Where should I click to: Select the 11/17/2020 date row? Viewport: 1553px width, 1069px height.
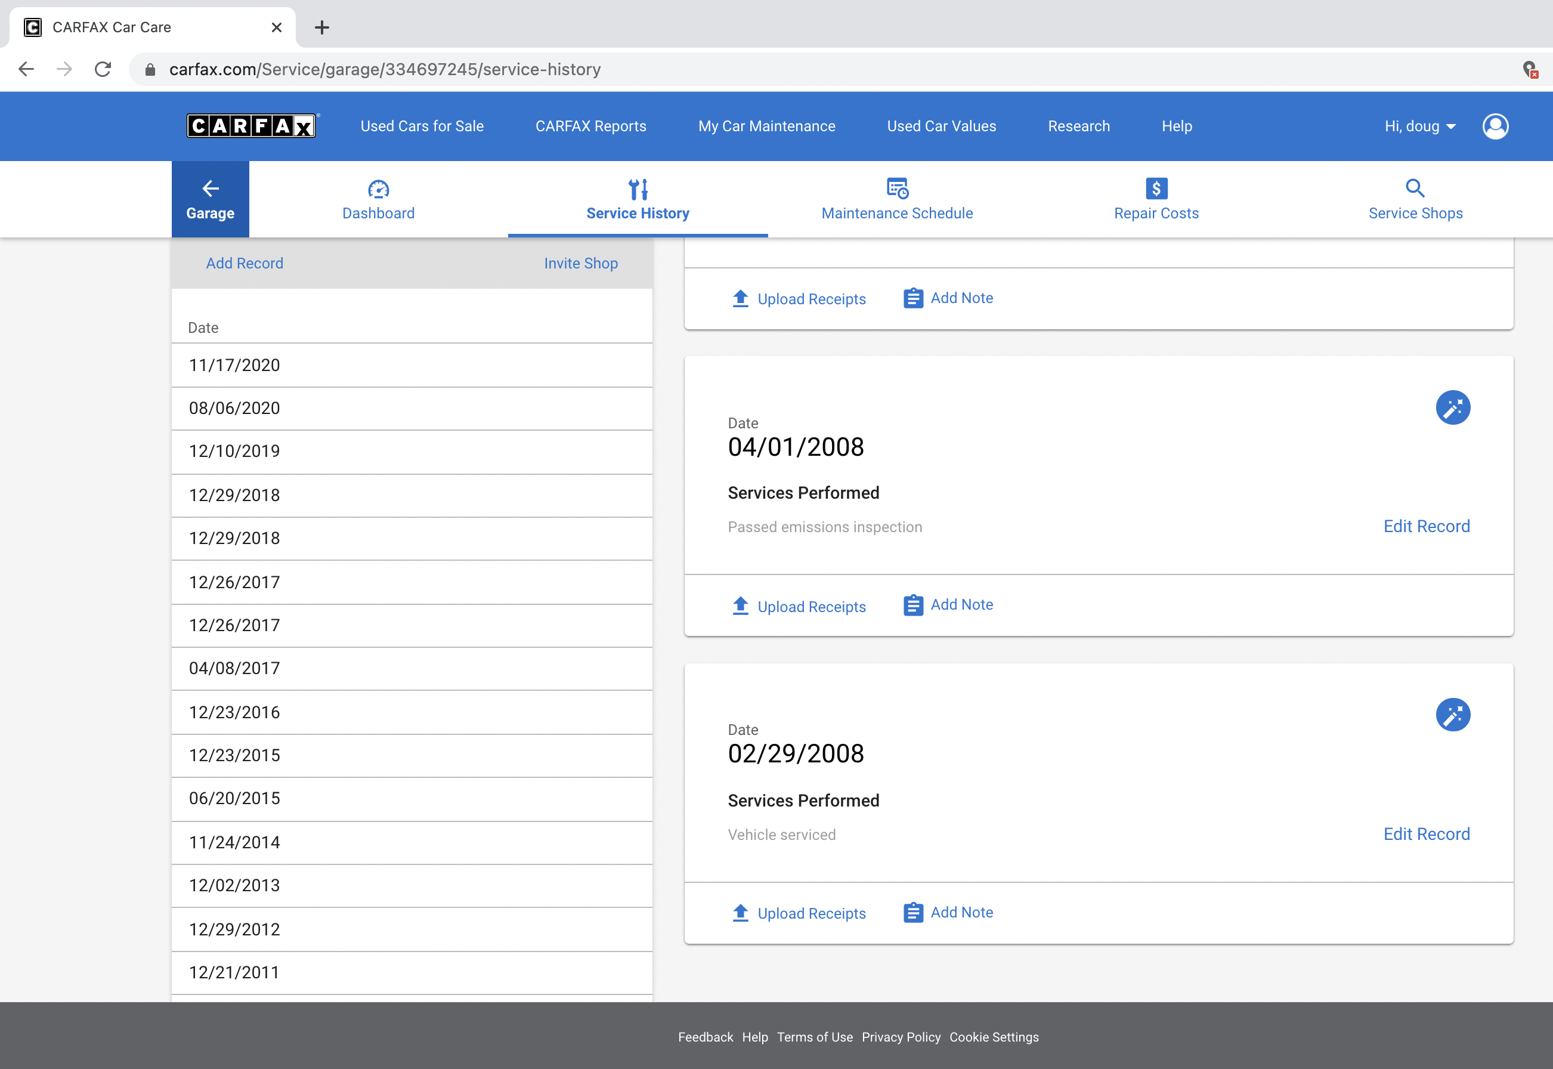click(412, 365)
